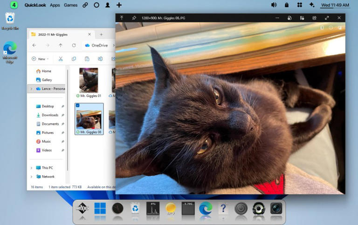This screenshot has width=358, height=225.
Task: Click the Wed 11:49 AM clock
Action: (x=335, y=5)
